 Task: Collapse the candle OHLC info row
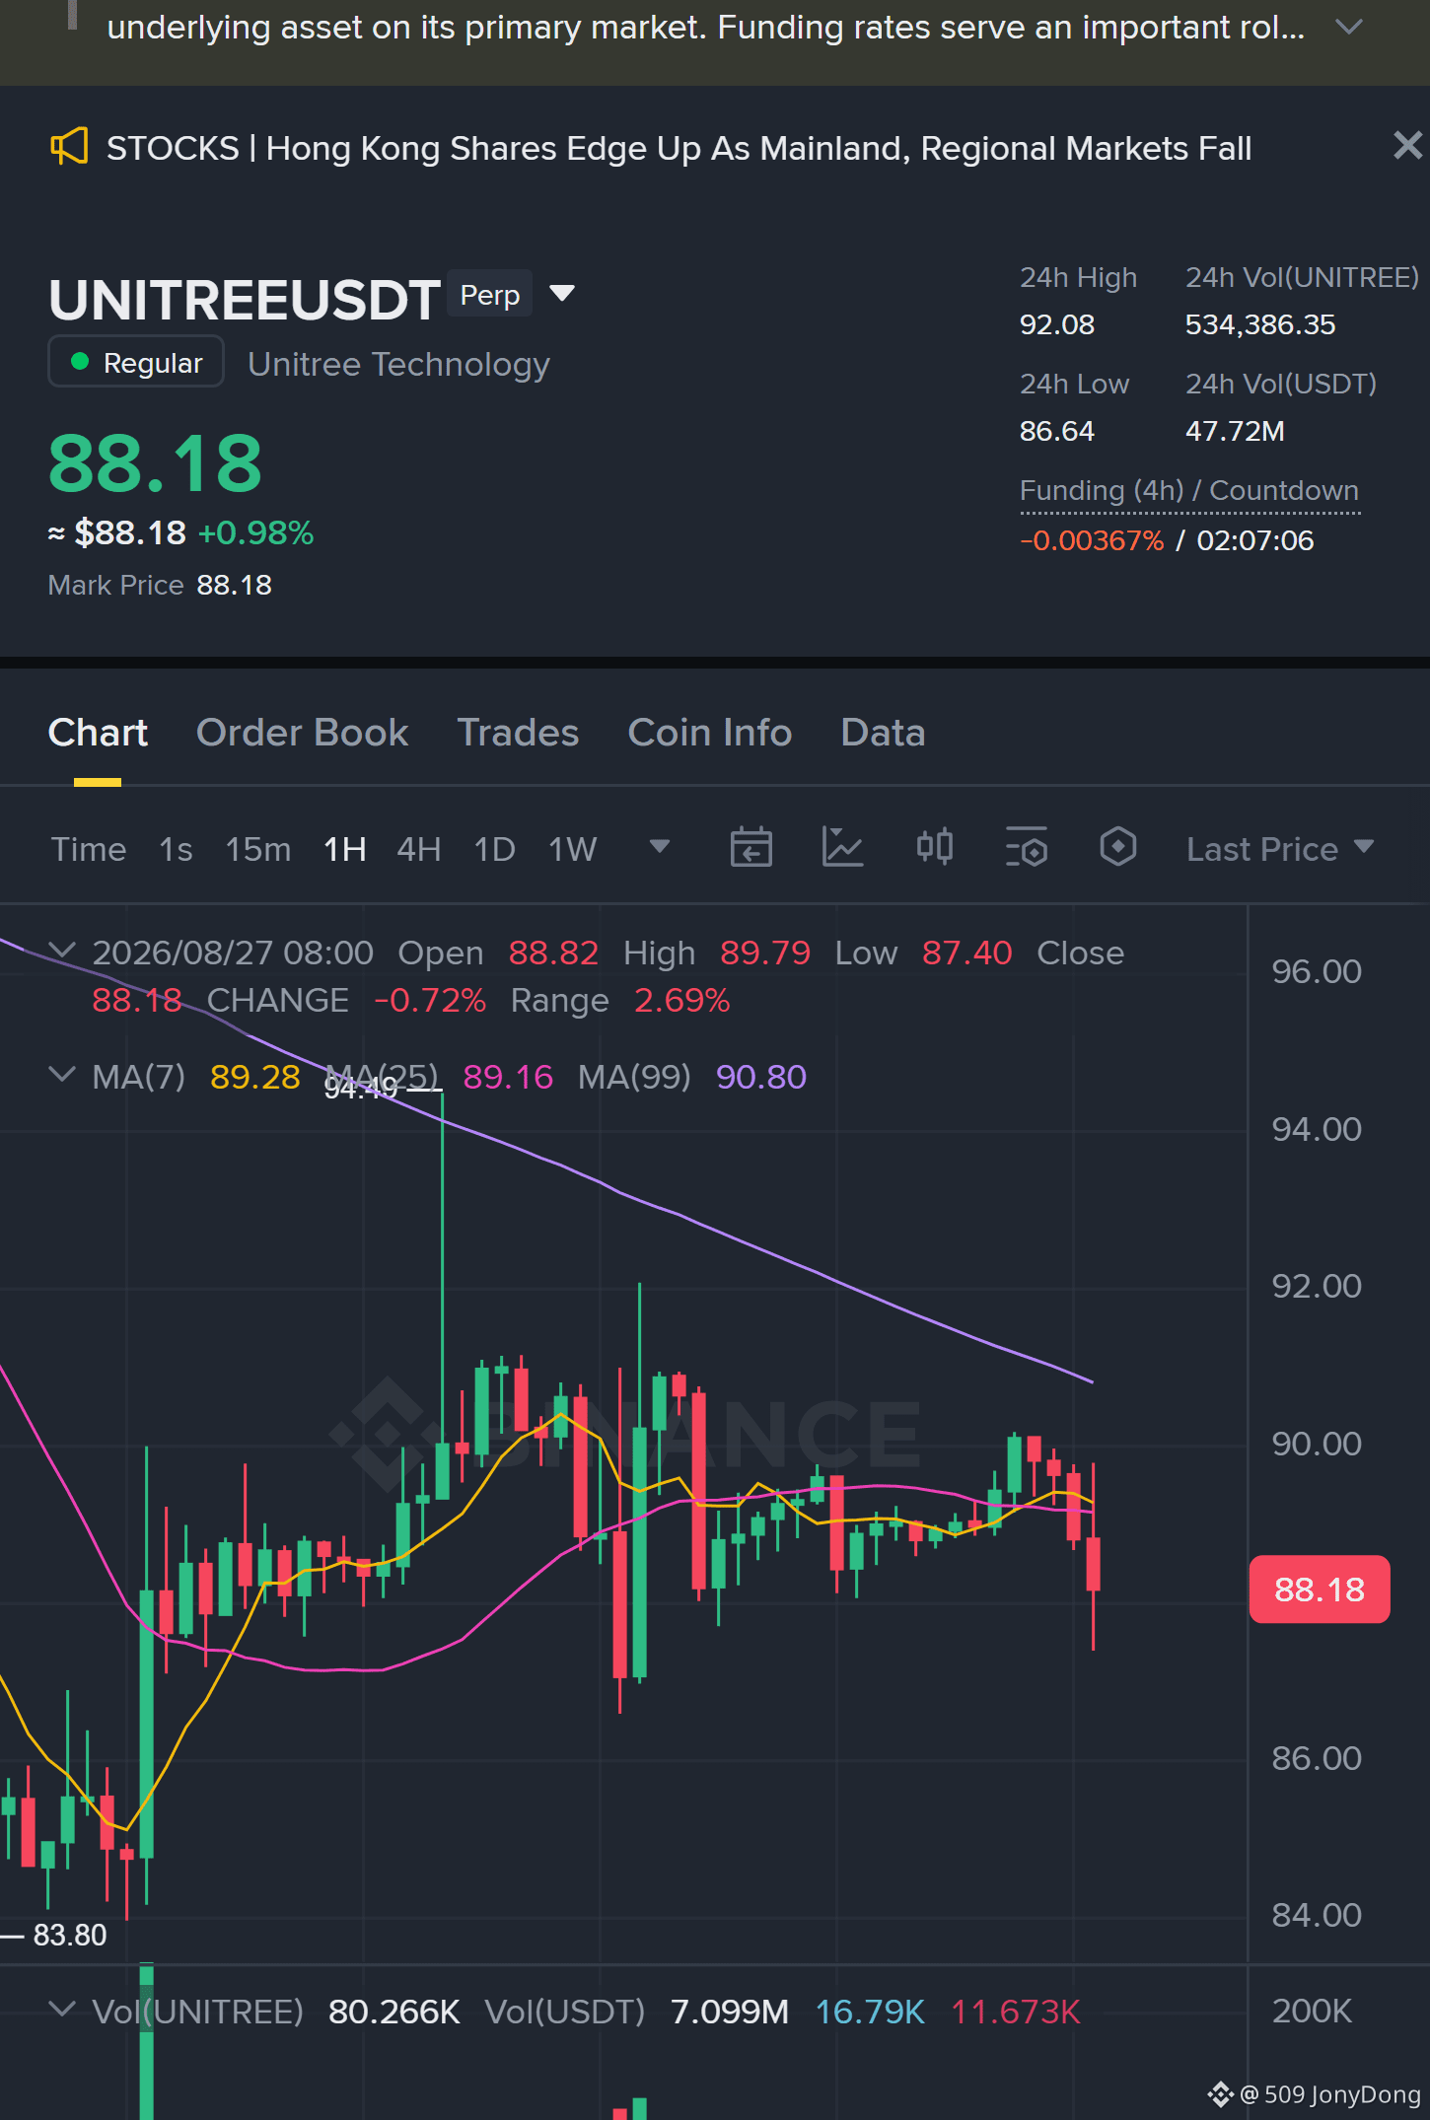tap(62, 951)
